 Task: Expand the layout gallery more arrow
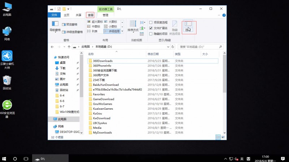click(122, 31)
